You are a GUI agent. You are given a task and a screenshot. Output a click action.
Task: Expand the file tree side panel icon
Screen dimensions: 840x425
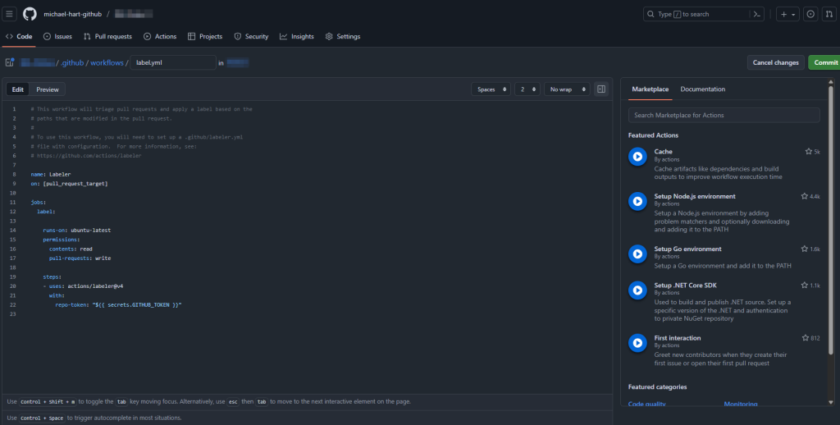[x=10, y=62]
